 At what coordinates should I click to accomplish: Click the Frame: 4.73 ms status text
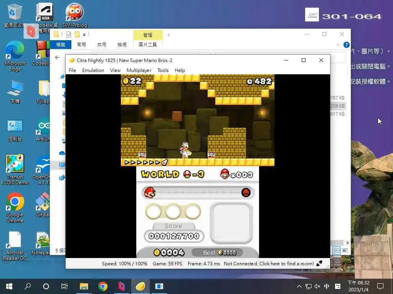[x=204, y=263]
